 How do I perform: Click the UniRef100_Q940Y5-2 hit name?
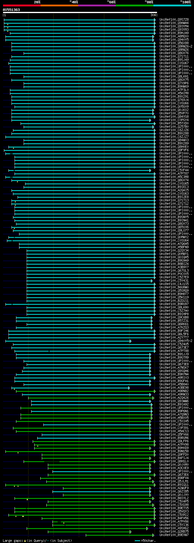[176, 341]
